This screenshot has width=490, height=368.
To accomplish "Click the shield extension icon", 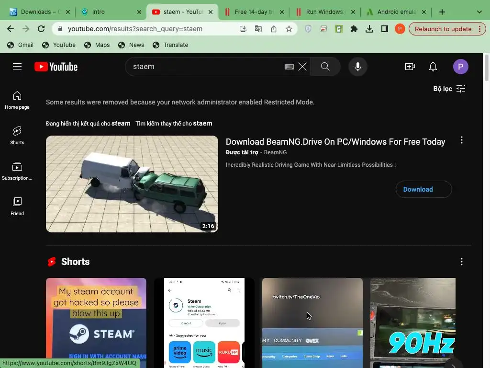I will point(308,29).
